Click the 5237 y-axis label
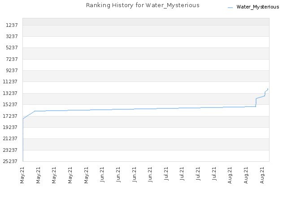Screen dimensions: 287x215 [x=12, y=47]
